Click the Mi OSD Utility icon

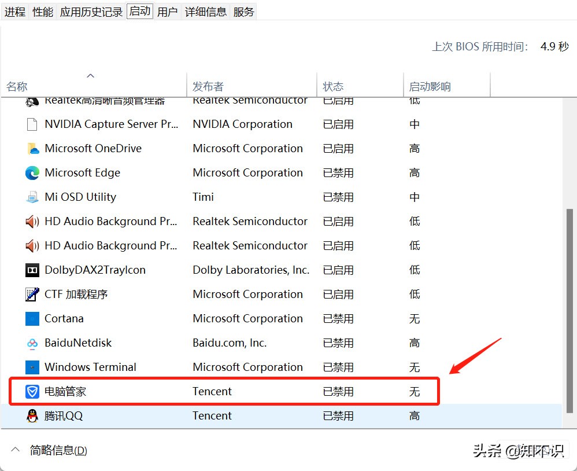click(x=32, y=197)
